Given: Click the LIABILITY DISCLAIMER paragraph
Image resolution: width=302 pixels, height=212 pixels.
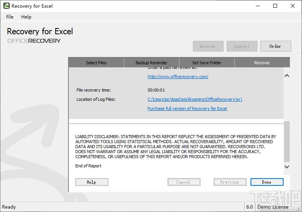Looking at the screenshot, I should (x=176, y=147).
